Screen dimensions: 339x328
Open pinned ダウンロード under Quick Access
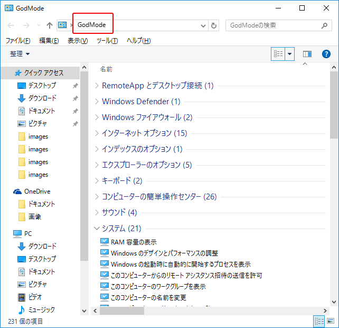[42, 98]
